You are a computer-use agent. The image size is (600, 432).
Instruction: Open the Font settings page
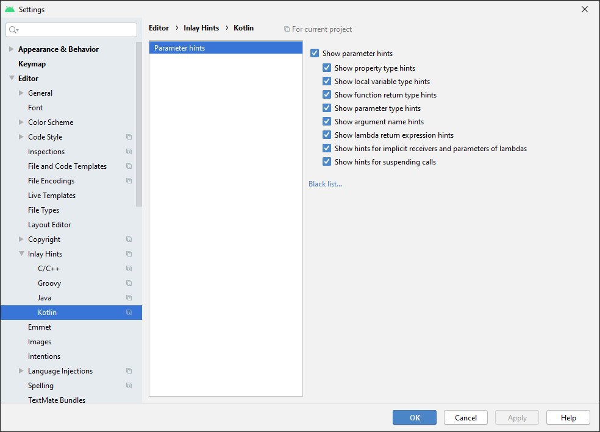(x=35, y=108)
